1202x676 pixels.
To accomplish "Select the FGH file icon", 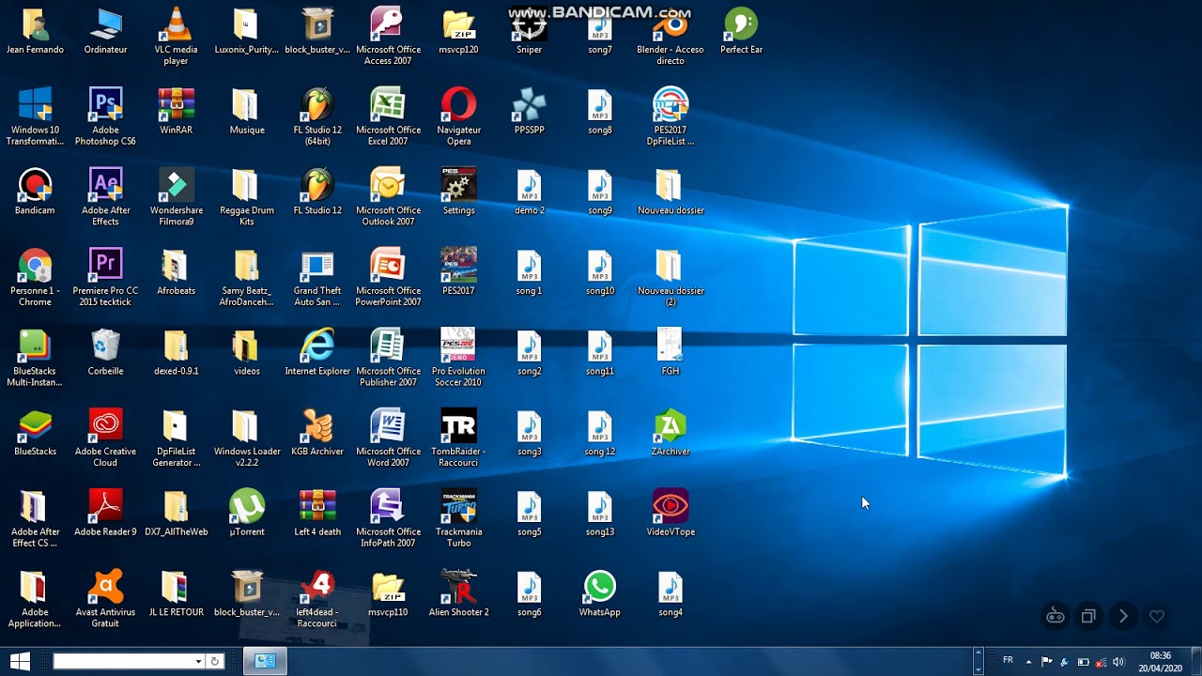I will [x=670, y=352].
